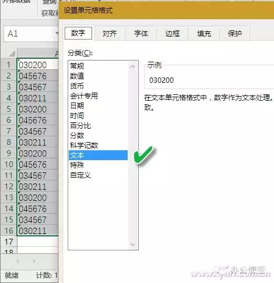The width and height of the screenshot is (274, 283).
Task: Open the 数字 tab
Action: (78, 33)
